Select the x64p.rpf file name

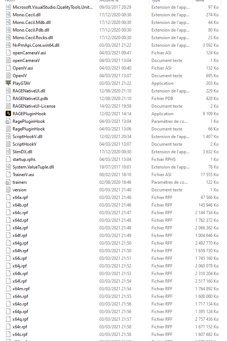20,312
